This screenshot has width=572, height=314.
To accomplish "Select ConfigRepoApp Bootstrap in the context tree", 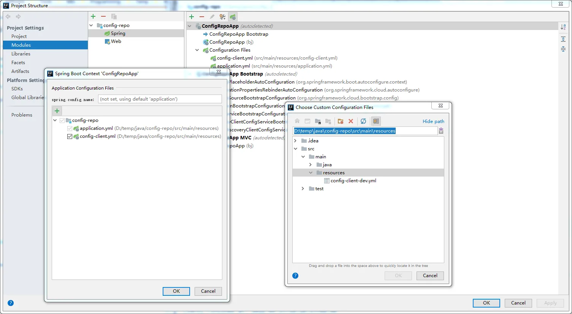I will pos(239,34).
